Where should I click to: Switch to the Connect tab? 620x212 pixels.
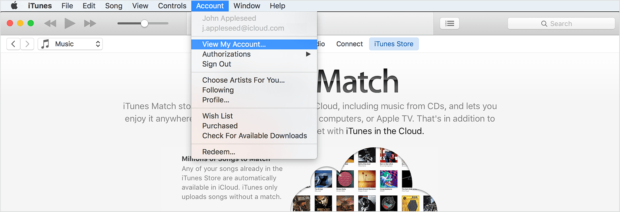pos(349,44)
